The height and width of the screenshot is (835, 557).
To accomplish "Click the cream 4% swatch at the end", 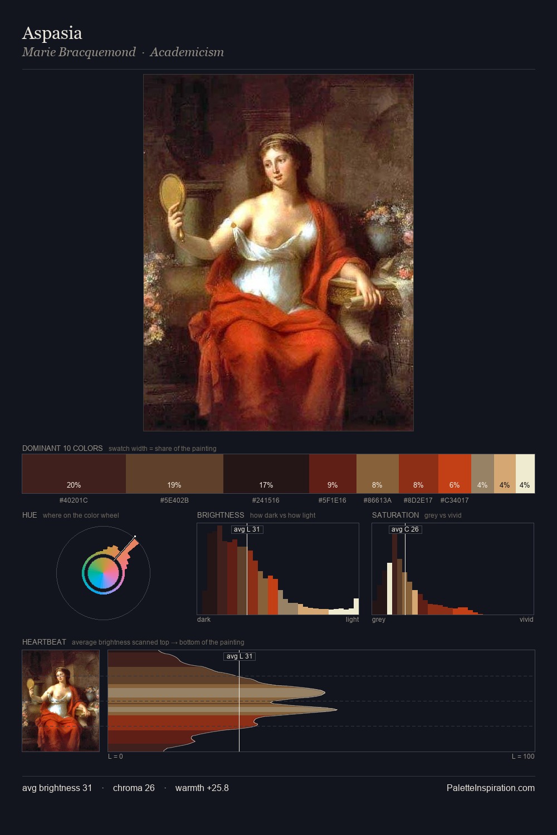I will [525, 474].
